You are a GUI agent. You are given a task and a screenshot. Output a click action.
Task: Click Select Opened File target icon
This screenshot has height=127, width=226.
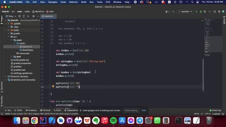[x=19, y=16]
